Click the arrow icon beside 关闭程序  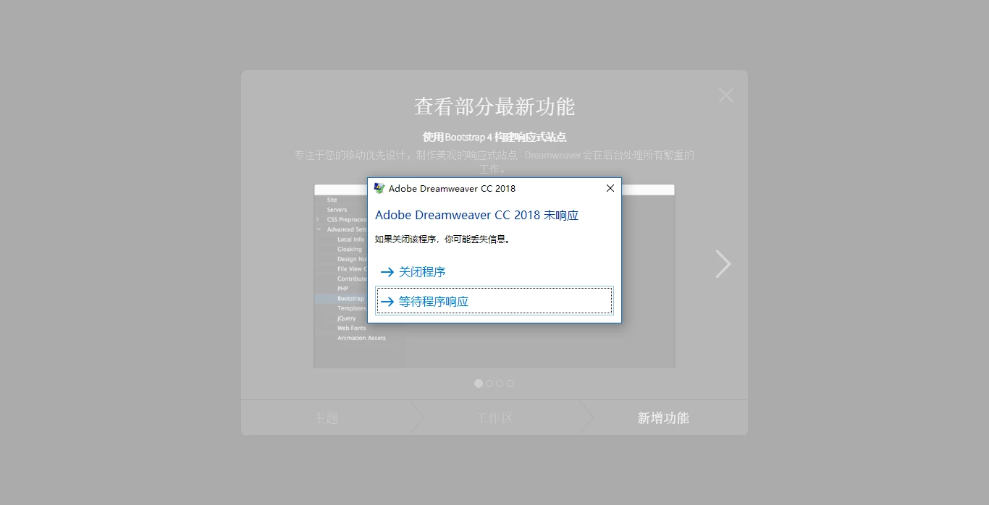[x=387, y=272]
